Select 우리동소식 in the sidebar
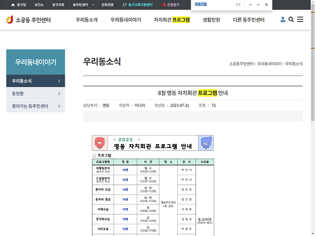Screen dimensions: 315x236 [x=35, y=81]
